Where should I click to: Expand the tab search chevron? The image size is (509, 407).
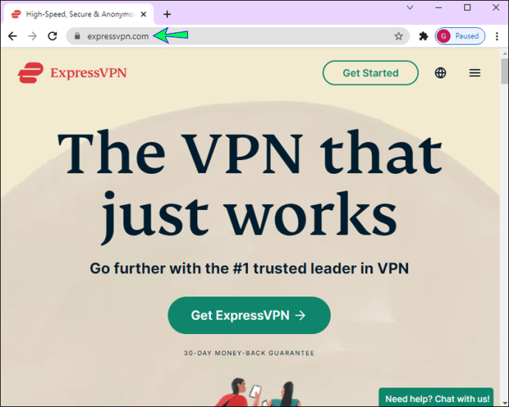(410, 7)
